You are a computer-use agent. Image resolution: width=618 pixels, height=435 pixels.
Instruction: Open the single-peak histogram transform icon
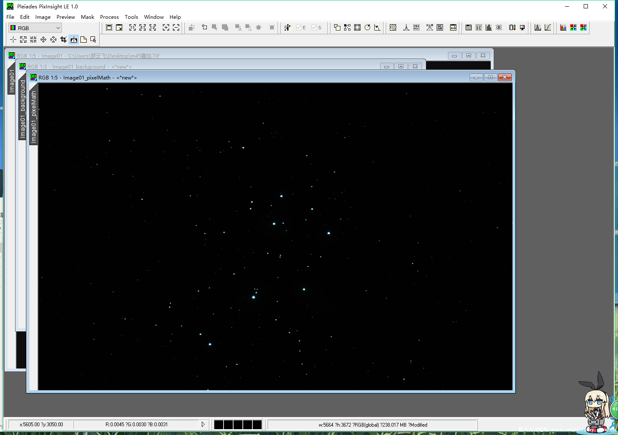pos(406,28)
